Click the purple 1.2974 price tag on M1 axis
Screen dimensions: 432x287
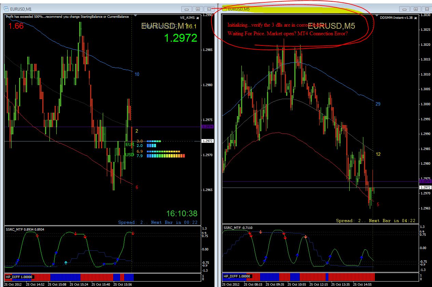(x=208, y=127)
